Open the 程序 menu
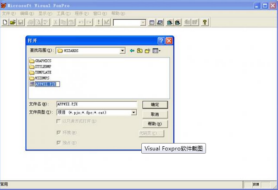278x190 pixels. [82, 13]
